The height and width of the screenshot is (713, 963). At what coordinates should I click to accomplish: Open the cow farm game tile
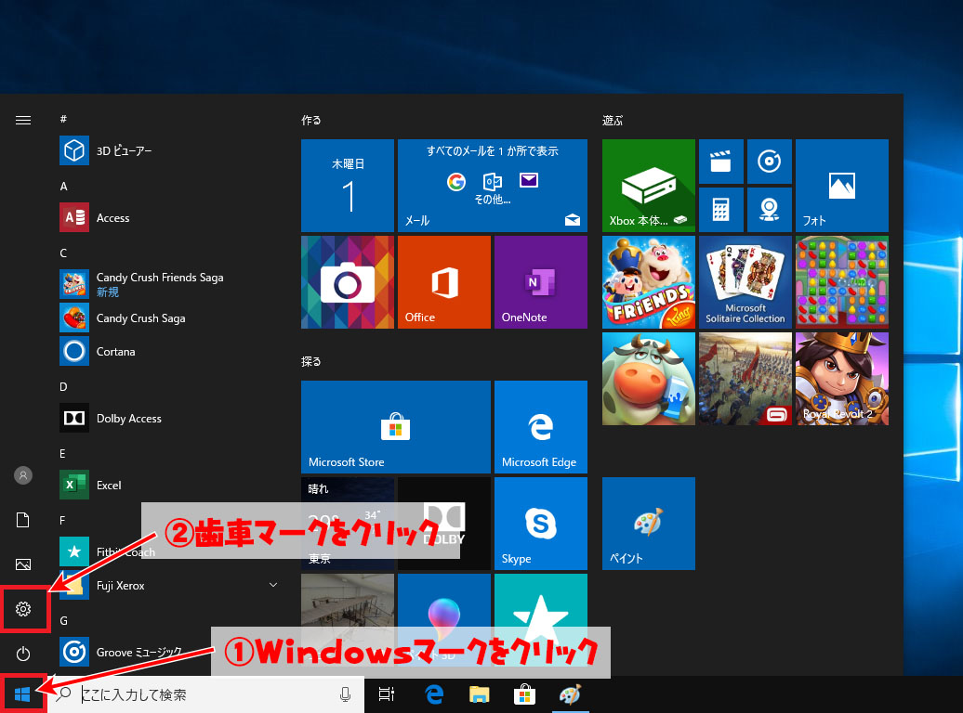tap(649, 379)
